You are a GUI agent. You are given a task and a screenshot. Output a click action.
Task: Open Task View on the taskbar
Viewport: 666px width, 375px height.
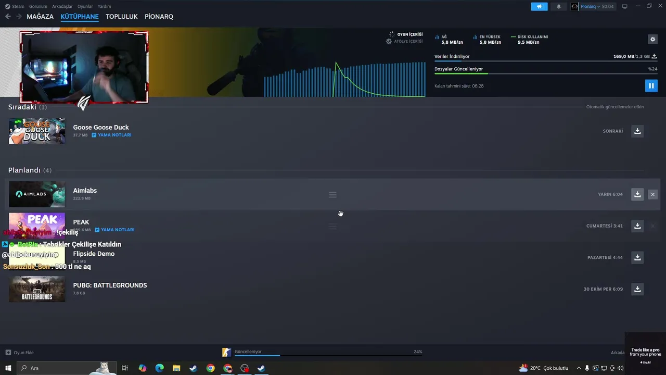[125, 368]
